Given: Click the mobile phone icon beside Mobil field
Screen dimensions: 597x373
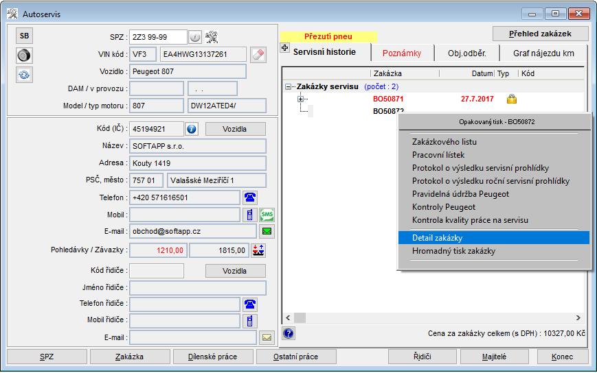Looking at the screenshot, I should [x=250, y=215].
